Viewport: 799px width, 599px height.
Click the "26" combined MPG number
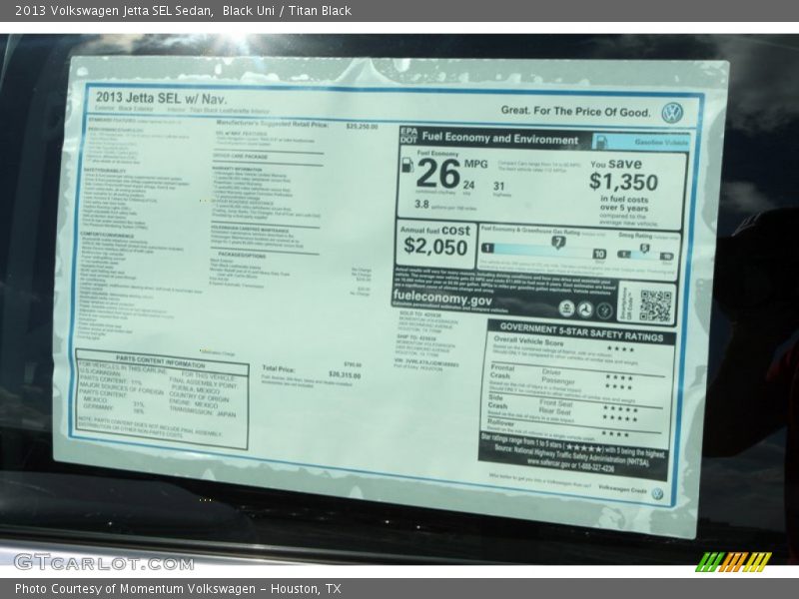[437, 174]
